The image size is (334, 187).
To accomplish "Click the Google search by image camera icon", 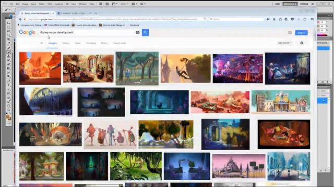I will [x=138, y=32].
